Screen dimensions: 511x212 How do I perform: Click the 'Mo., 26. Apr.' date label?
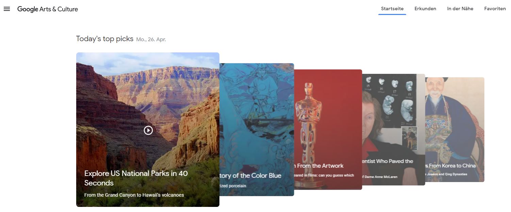(x=151, y=39)
